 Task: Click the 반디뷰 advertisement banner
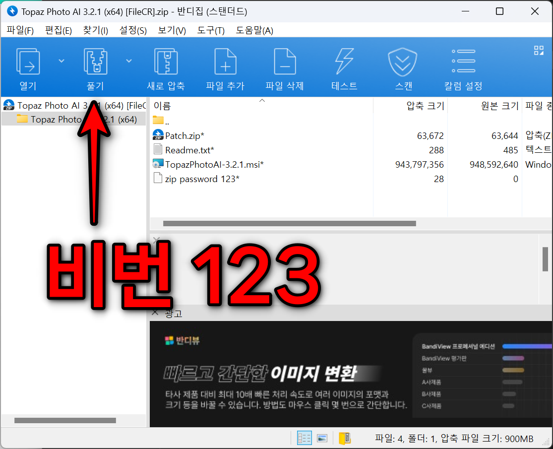tap(351, 374)
